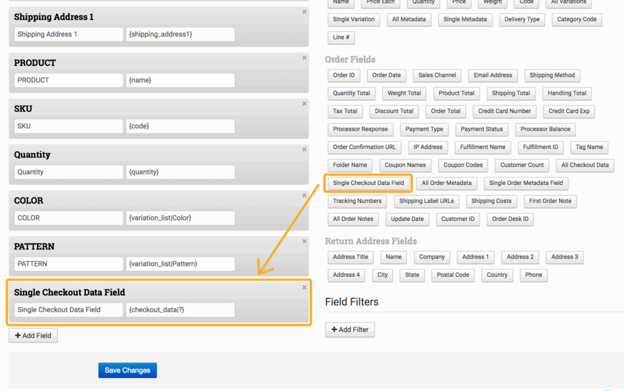Add the Order ID field tag
Screen dimensions: 624x391
(x=344, y=75)
